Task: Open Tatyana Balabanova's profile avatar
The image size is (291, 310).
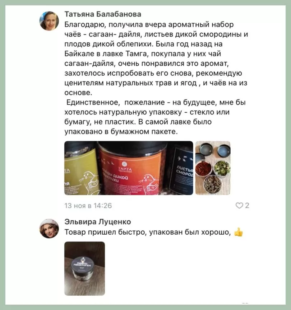Action: tap(49, 21)
